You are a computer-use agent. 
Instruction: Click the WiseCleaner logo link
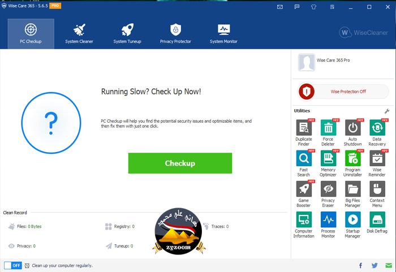pos(363,32)
